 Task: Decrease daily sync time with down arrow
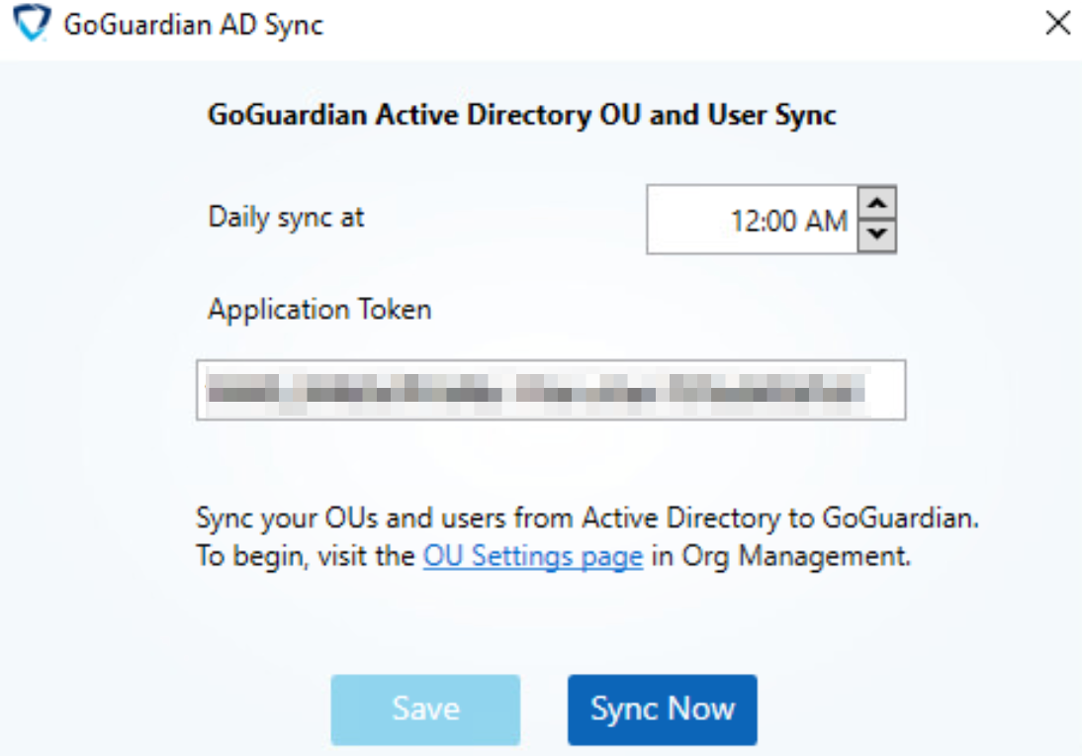877,236
